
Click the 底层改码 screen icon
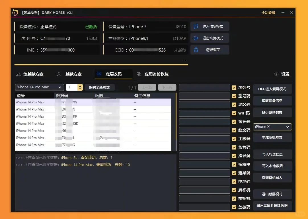coord(99,74)
